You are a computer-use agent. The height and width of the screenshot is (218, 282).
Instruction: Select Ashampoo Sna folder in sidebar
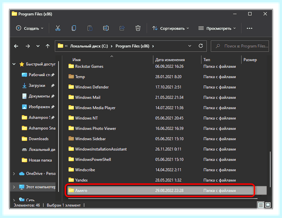click(x=39, y=128)
